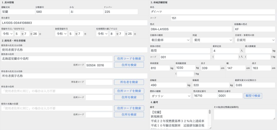277x130 pixels.
Task: Click the 類別区分番号 field showing 0001
Action: (230, 96)
